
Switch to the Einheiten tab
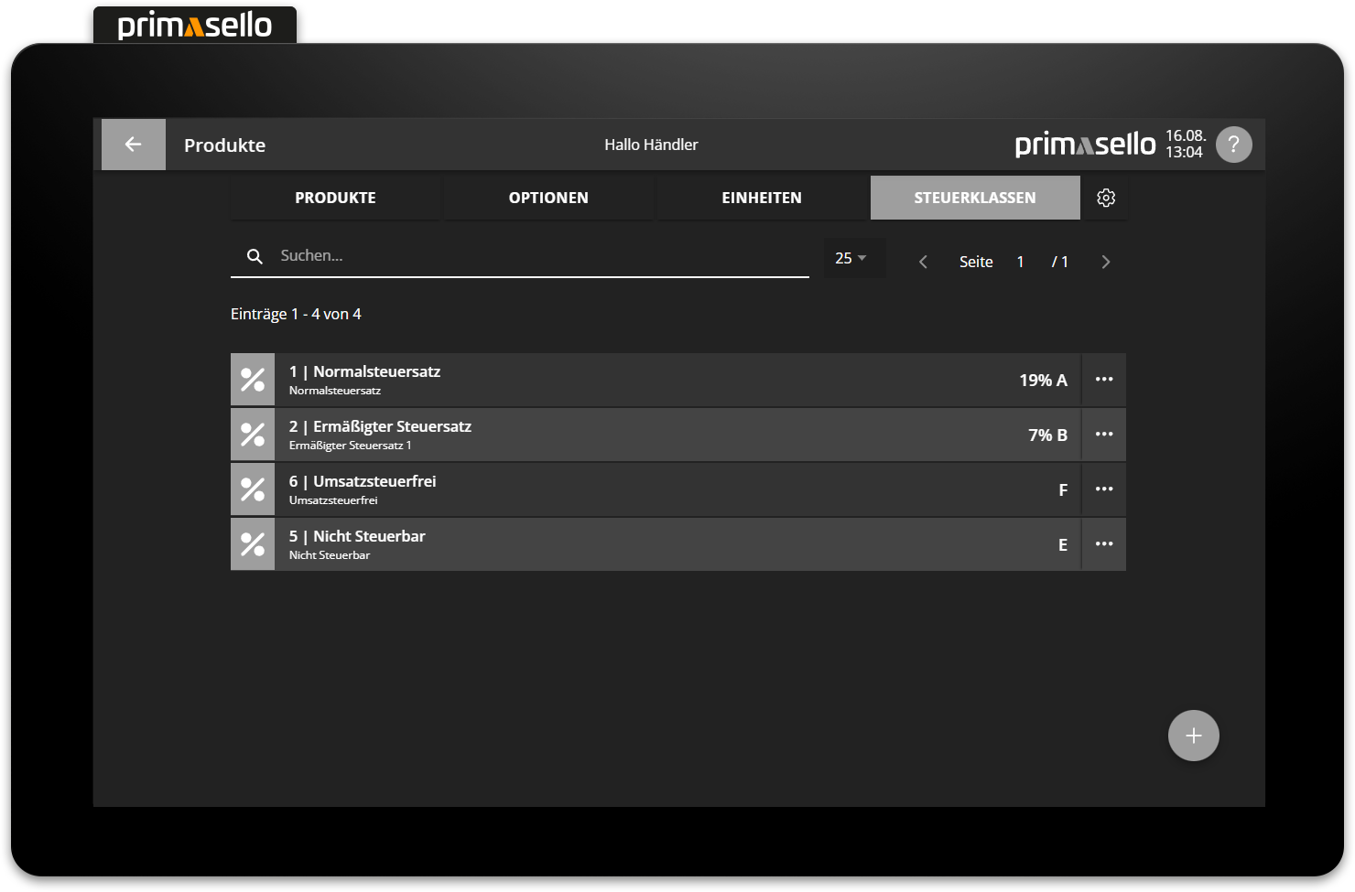[762, 198]
